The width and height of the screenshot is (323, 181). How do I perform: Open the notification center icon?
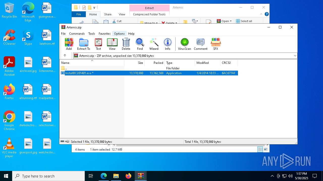315,176
